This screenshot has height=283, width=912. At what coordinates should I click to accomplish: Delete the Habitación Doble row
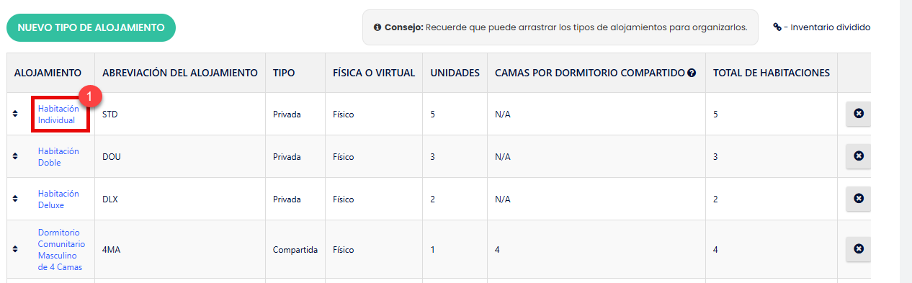[x=858, y=156]
